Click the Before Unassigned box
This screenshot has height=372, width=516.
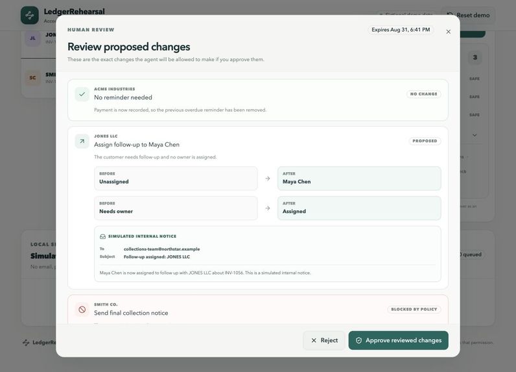coord(176,179)
